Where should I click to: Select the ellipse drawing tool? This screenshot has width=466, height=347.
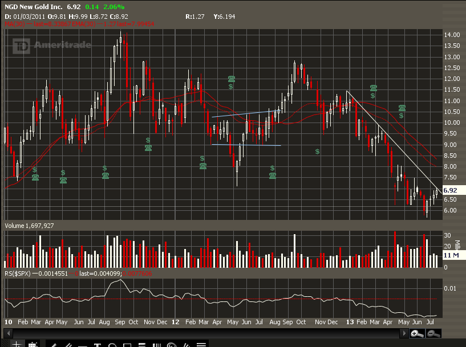(x=113, y=344)
